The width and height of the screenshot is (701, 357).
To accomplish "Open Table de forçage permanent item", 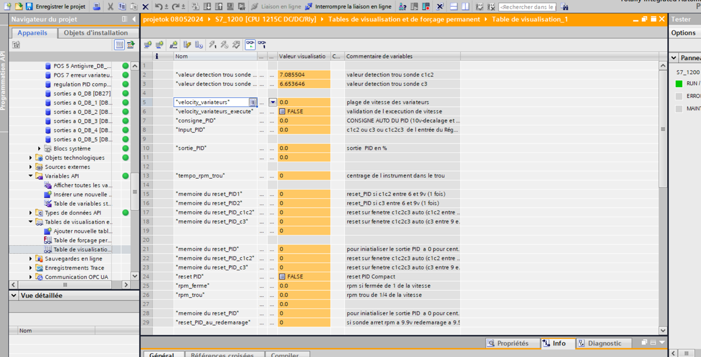I will tap(82, 240).
